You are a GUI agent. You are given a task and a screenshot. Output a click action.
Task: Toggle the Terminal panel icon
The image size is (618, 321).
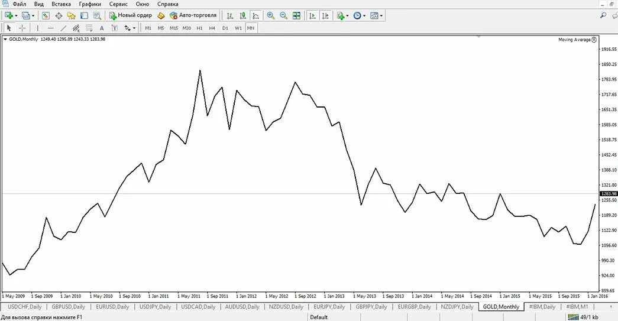[84, 15]
